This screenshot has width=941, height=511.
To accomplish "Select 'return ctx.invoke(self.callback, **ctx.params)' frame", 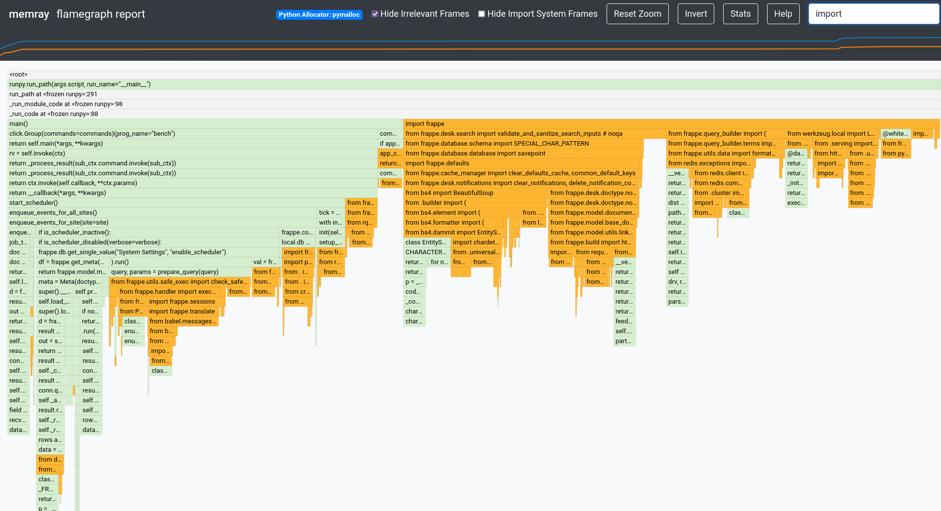I will click(193, 183).
